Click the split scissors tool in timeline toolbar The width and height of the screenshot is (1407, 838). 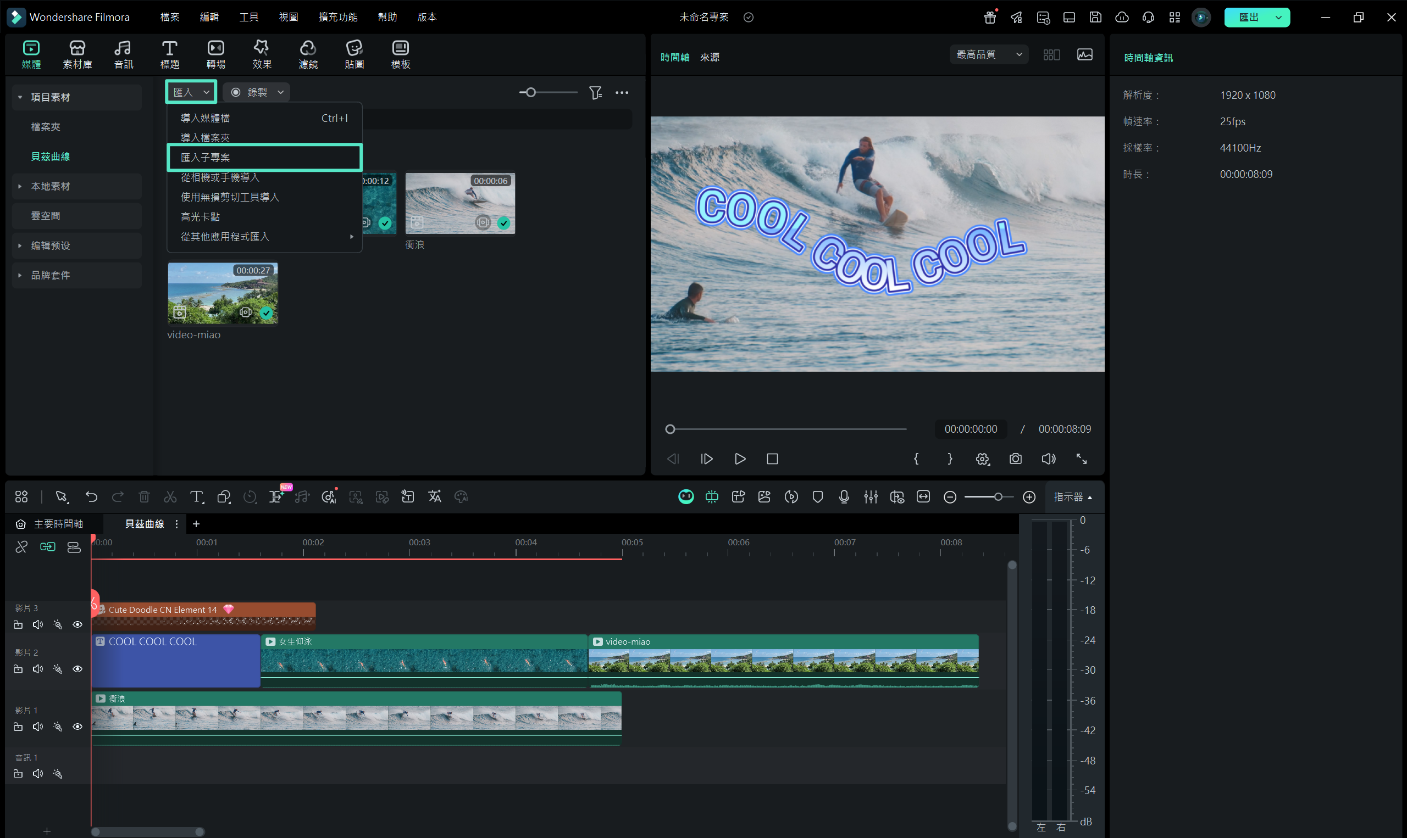(x=170, y=497)
